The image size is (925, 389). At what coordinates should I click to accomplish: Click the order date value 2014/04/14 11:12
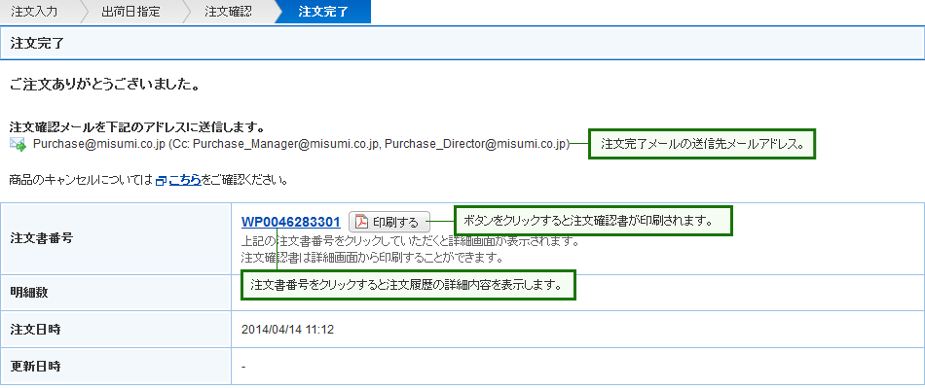coord(287,330)
